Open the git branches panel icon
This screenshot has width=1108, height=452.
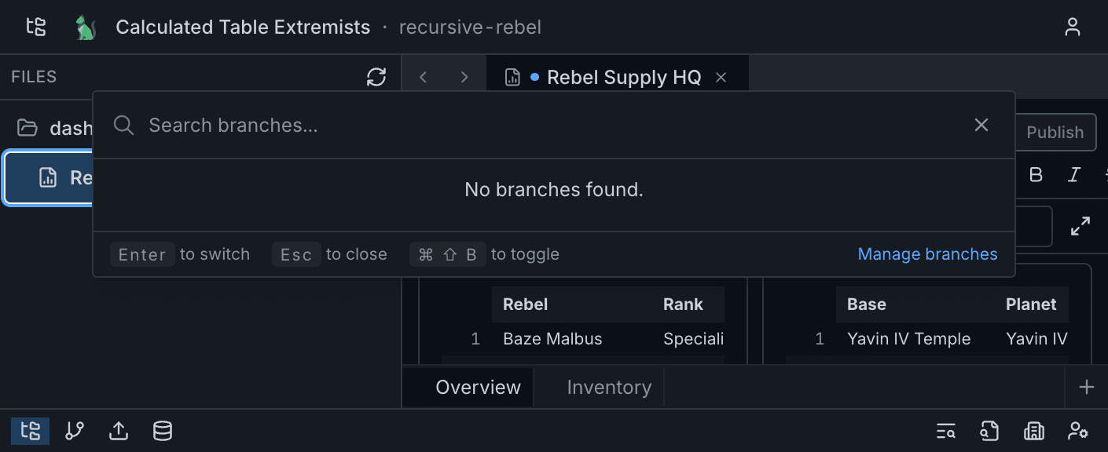(74, 431)
